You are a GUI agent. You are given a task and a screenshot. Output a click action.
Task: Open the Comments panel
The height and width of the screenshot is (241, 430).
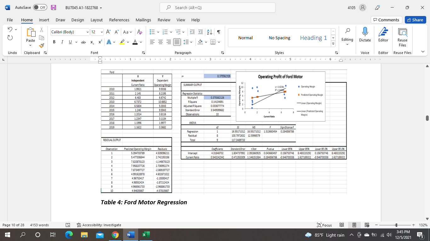(x=386, y=19)
